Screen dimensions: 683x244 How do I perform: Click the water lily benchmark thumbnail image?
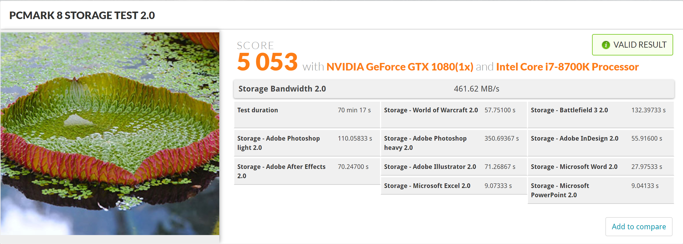[110, 133]
